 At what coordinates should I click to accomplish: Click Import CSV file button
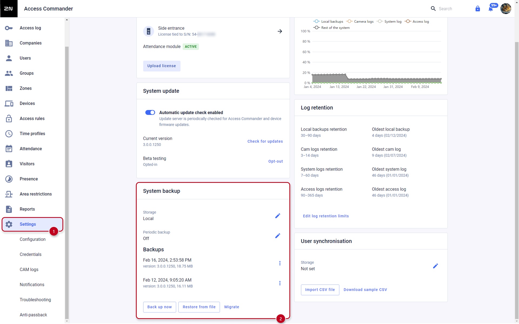click(320, 290)
